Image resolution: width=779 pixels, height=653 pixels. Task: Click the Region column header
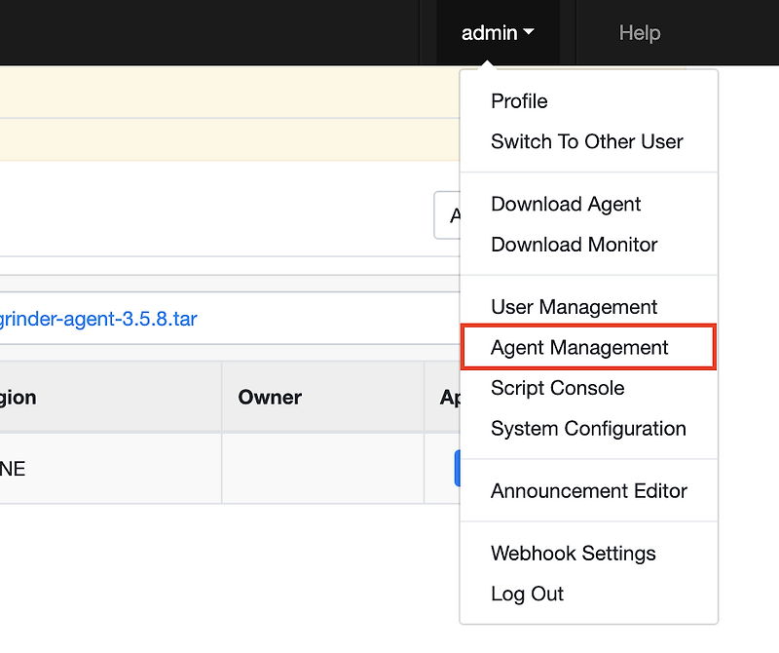click(x=19, y=398)
